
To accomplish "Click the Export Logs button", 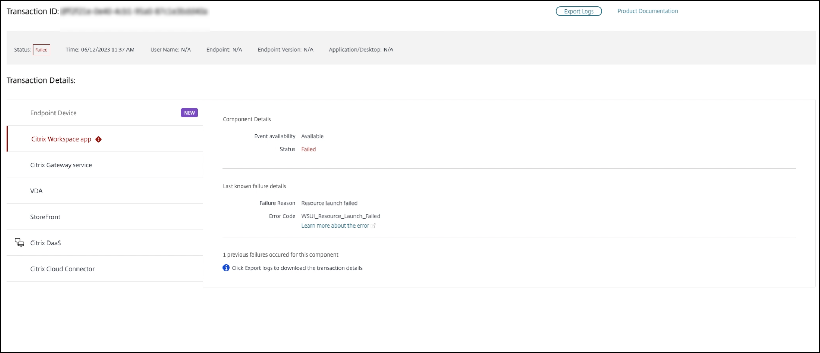I will point(579,11).
